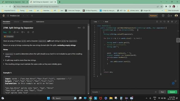Click the taskbar Search box
This screenshot has width=180, height=101.
click(x=64, y=98)
